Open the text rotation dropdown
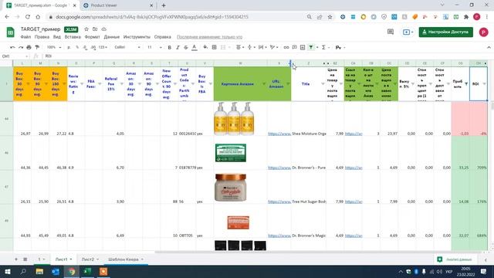The image size is (494, 278). [274, 47]
